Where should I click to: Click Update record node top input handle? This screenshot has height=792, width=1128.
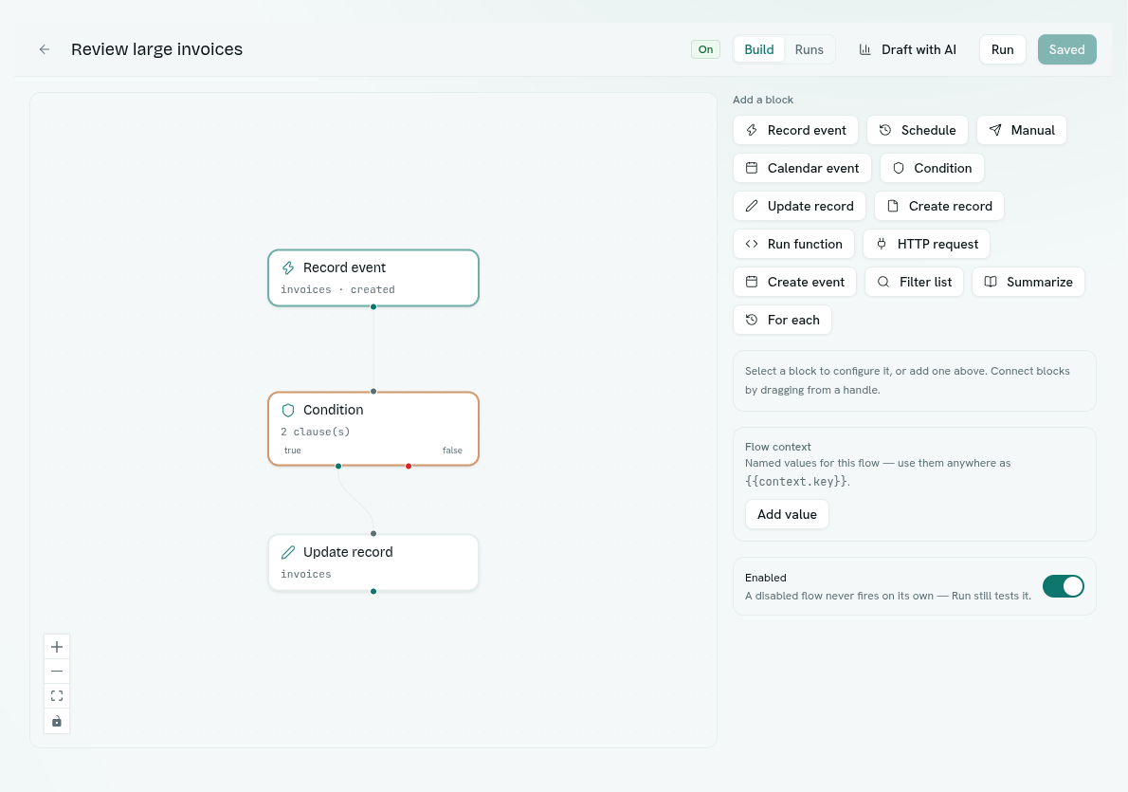pyautogui.click(x=373, y=533)
